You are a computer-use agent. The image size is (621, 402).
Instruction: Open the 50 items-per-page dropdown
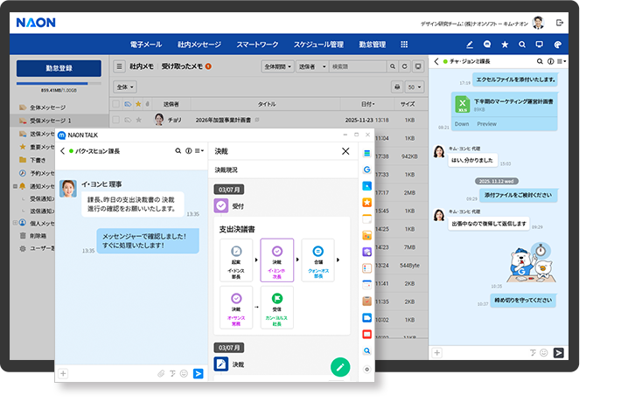415,87
